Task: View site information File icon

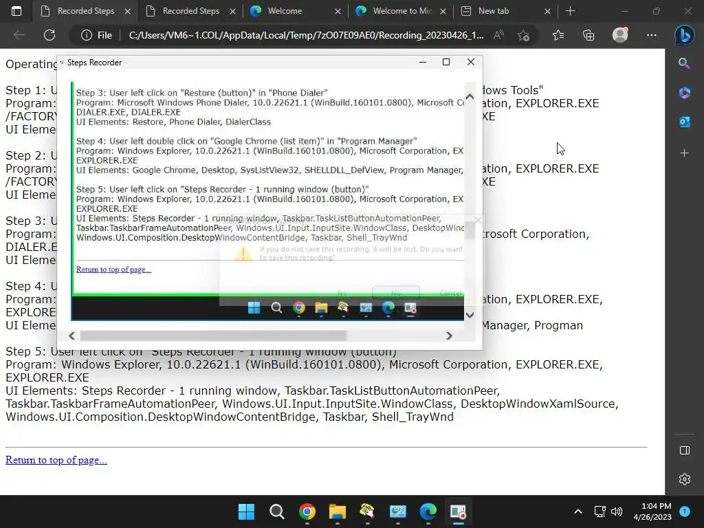Action: pos(96,35)
